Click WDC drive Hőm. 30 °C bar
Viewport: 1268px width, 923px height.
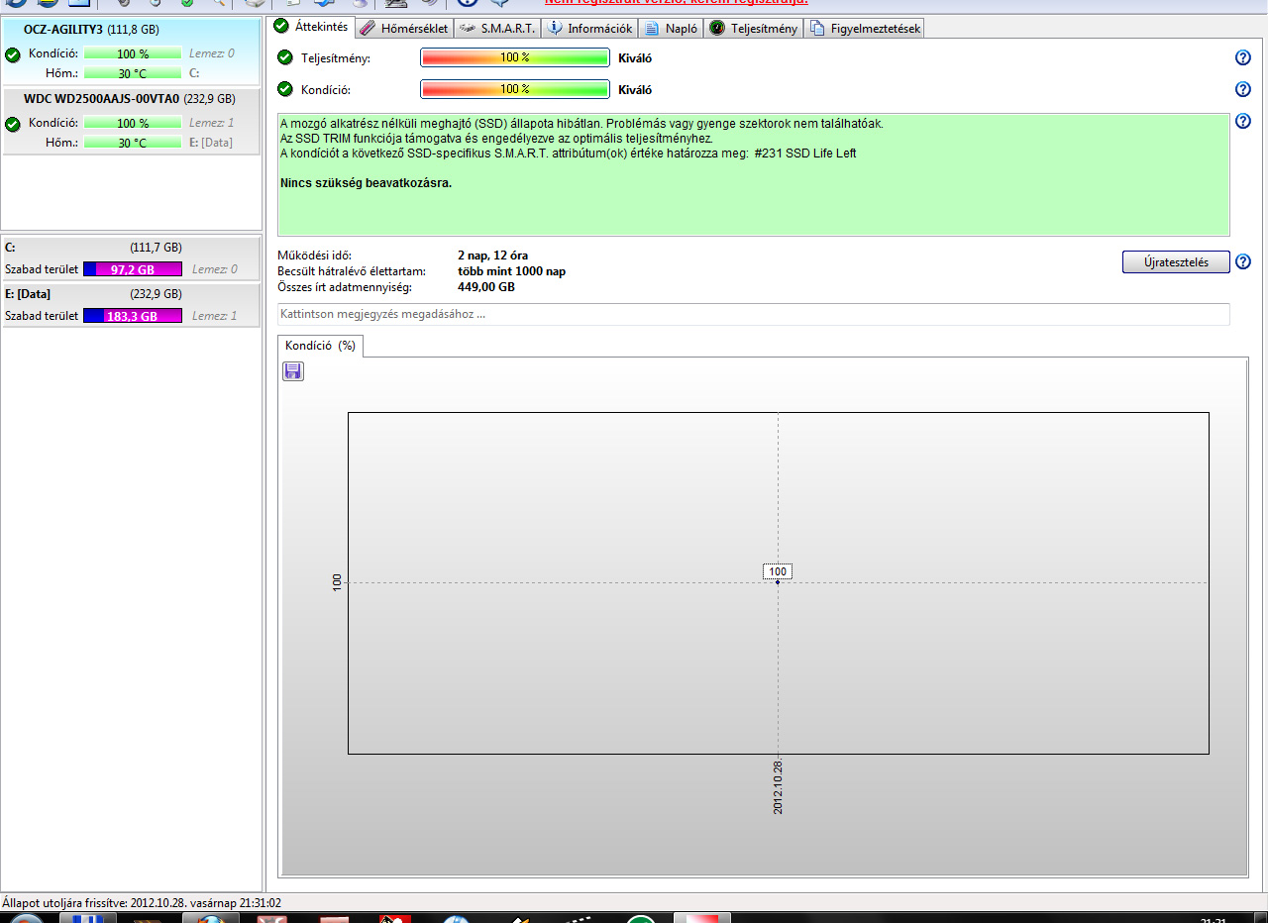click(133, 143)
